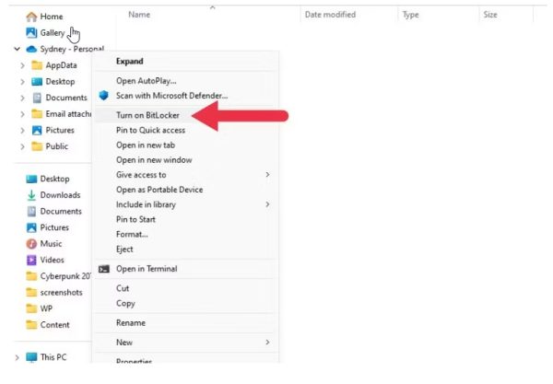Screen dimensions: 553x384
Task: Collapse the Sydney - Personal tree node
Action: (x=17, y=49)
